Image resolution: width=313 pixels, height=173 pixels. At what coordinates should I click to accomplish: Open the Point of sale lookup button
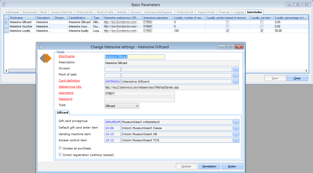(236, 75)
